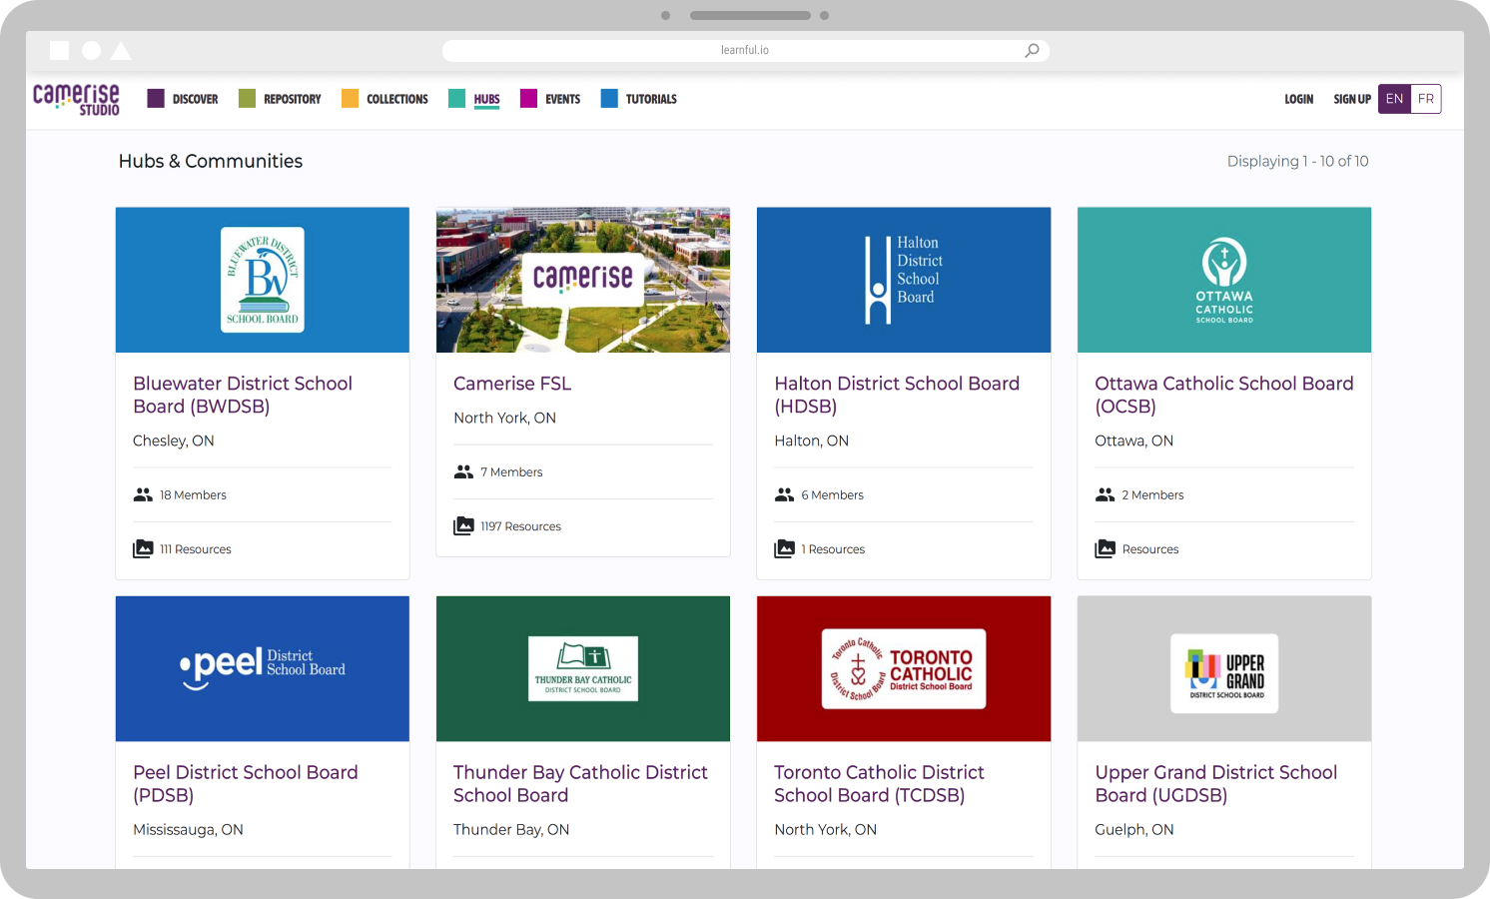1490x899 pixels.
Task: Select the Hubs navigation item
Action: [486, 99]
